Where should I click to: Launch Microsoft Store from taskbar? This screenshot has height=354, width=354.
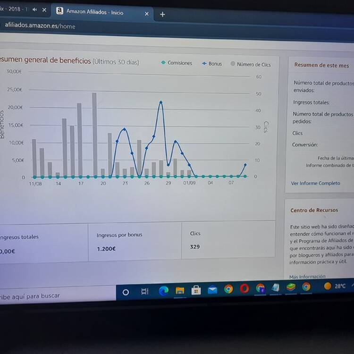click(x=196, y=290)
